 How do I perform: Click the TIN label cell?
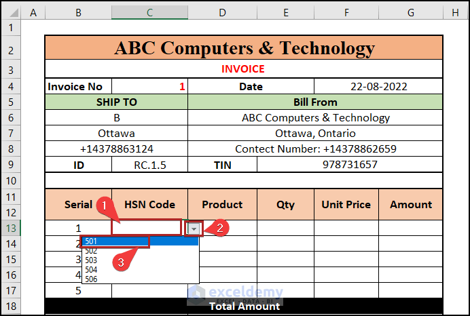222,165
